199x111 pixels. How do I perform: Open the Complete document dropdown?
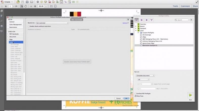[145, 76]
